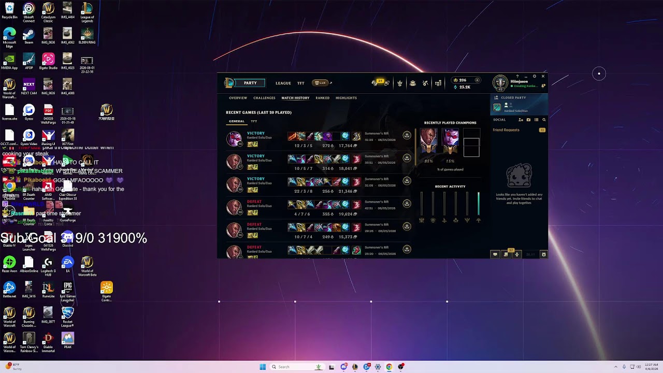Open the Store coins icon in League client
663x373 pixels.
pos(438,83)
